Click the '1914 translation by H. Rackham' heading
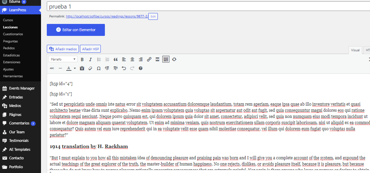 tap(89, 147)
